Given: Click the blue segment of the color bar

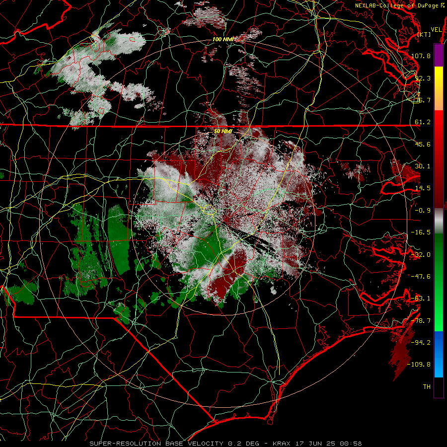Looking at the screenshot, I should [x=439, y=354].
